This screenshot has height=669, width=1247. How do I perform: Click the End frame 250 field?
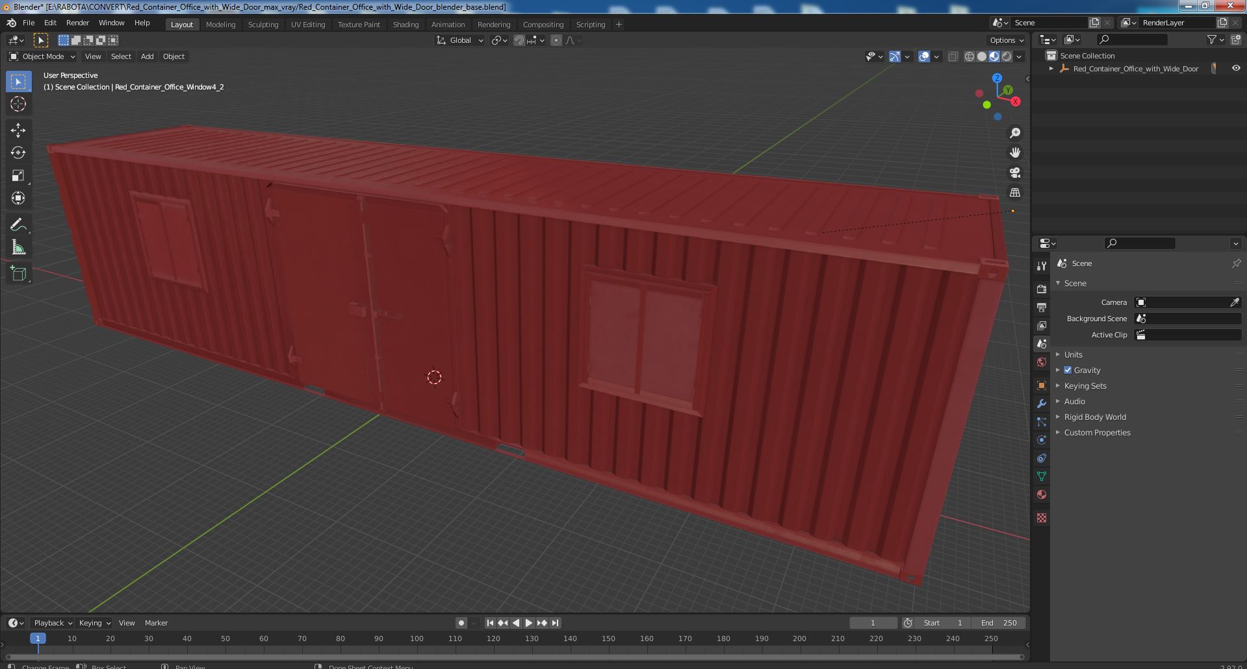click(x=999, y=623)
